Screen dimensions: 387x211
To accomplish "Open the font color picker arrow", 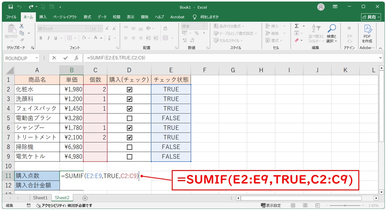I will pos(101,38).
